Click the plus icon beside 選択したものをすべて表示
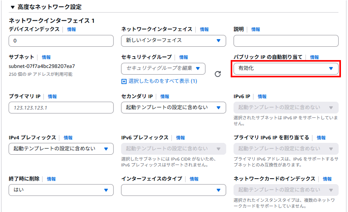The image size is (348, 212). (x=124, y=82)
